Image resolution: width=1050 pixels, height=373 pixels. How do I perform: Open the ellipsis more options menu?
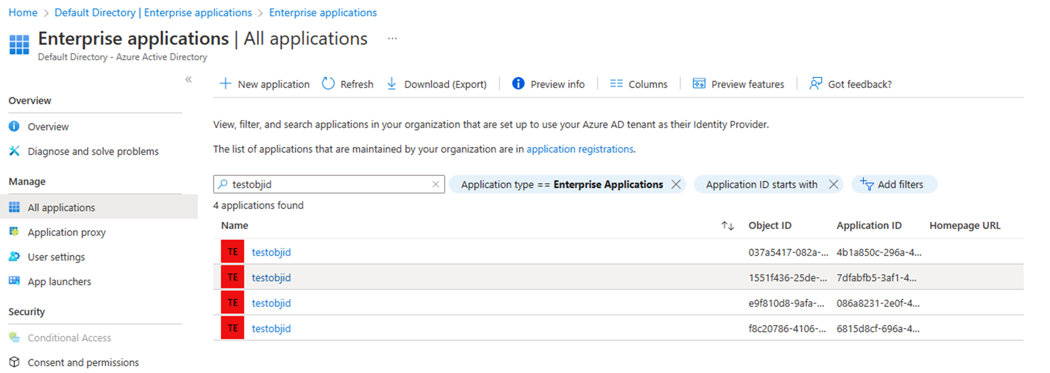point(392,39)
